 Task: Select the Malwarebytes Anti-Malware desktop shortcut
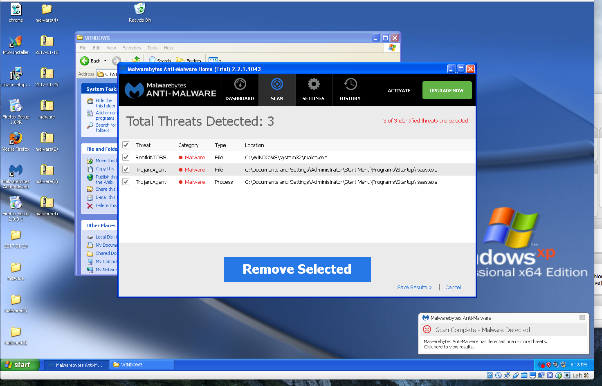(16, 176)
